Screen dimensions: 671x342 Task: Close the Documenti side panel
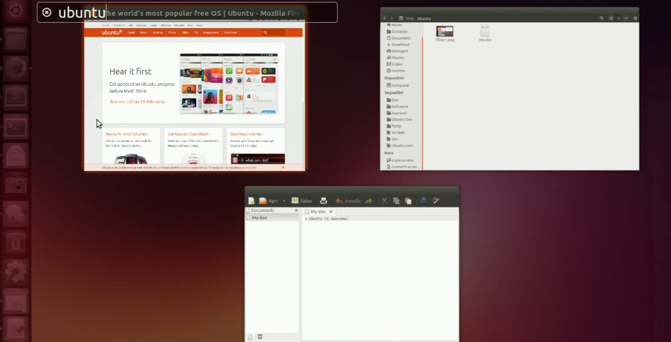point(296,210)
